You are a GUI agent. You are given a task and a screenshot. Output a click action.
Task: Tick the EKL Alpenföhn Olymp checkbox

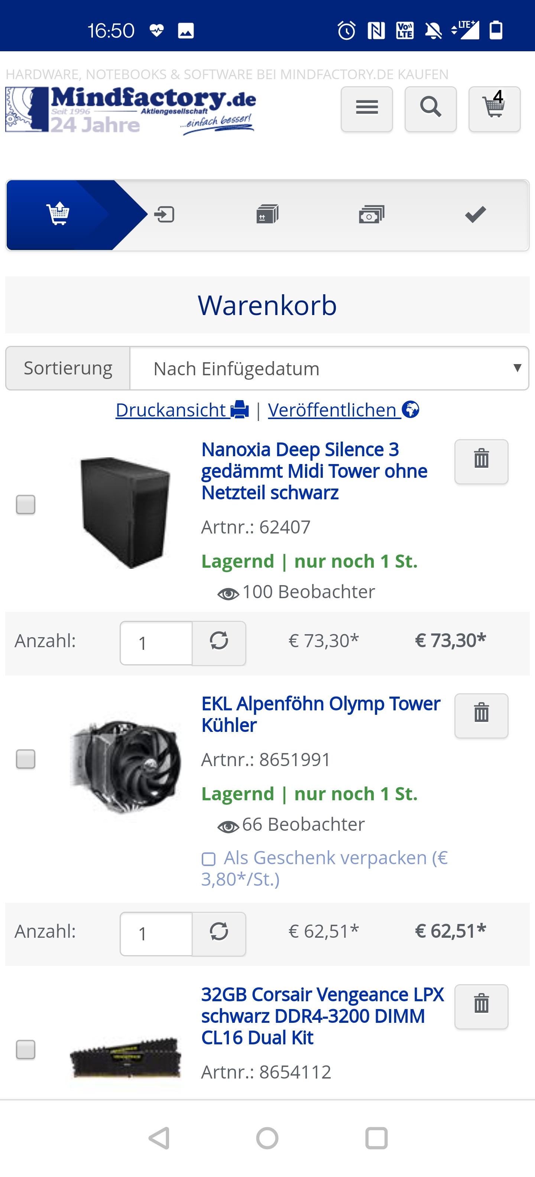[x=26, y=759]
